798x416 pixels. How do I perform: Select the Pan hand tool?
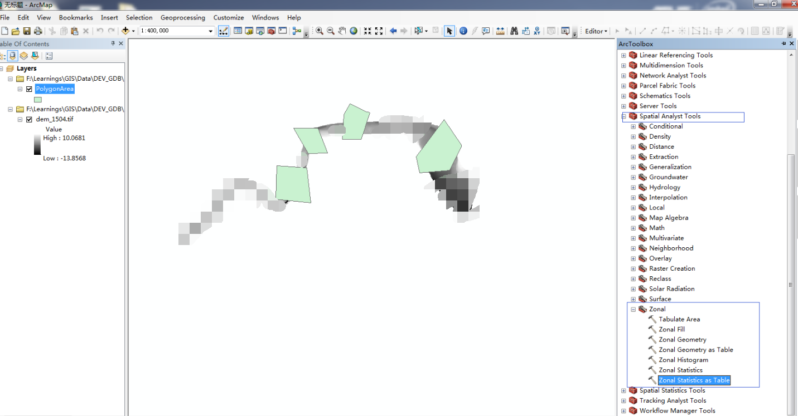coord(342,31)
